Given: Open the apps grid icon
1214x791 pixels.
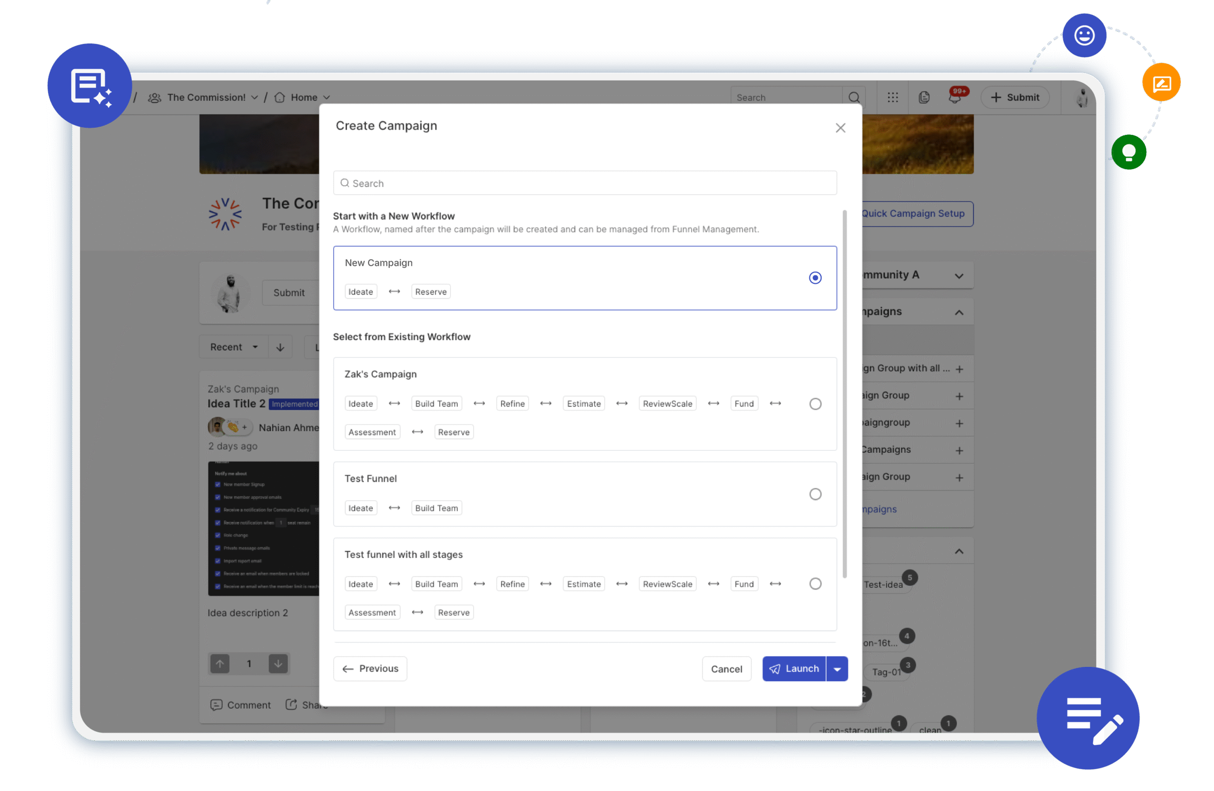Looking at the screenshot, I should pyautogui.click(x=892, y=97).
